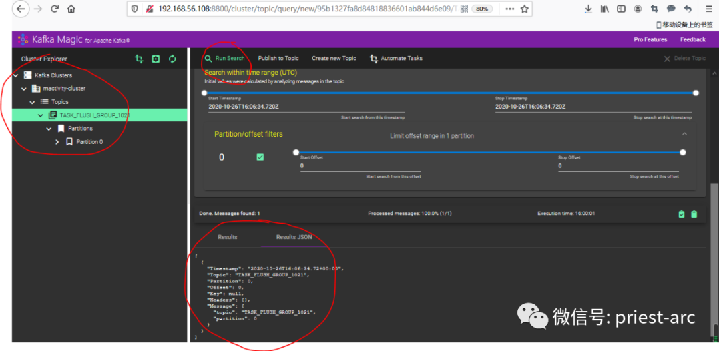
Task: Click the settings chip icon in the Cluster Explorer header
Action: [156, 59]
